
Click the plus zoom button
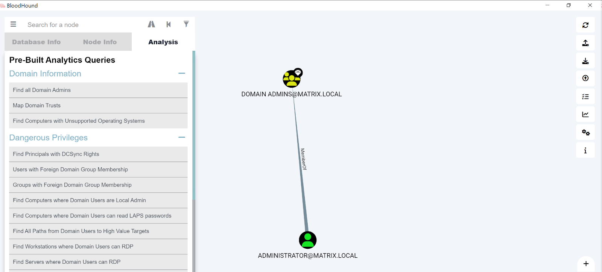586,264
